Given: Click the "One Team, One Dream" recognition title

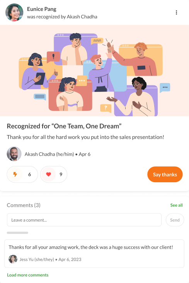Looking at the screenshot, I should click(64, 126).
